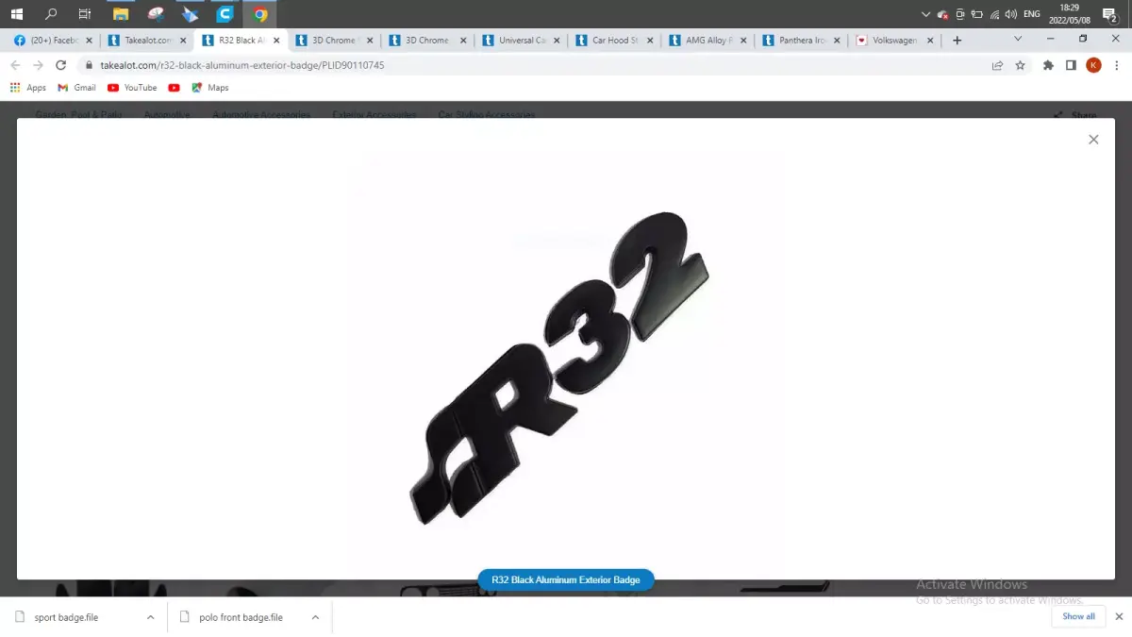This screenshot has height=637, width=1132.
Task: Open the volume control in system tray
Action: (1011, 14)
